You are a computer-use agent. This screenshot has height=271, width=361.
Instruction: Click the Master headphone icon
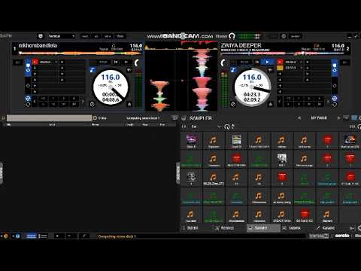(x=232, y=36)
